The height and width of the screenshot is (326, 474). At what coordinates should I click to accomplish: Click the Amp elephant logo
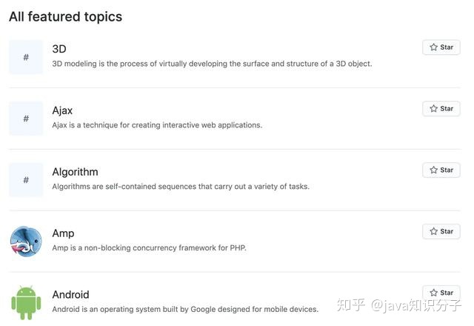point(26,242)
